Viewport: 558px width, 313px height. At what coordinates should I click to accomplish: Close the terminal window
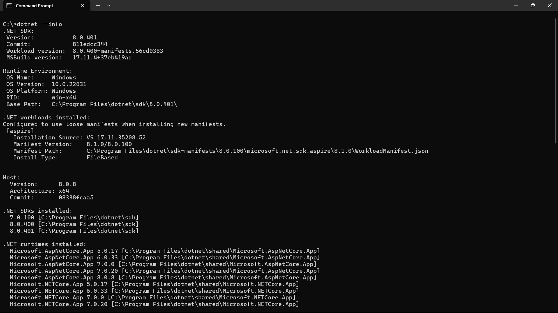click(550, 6)
